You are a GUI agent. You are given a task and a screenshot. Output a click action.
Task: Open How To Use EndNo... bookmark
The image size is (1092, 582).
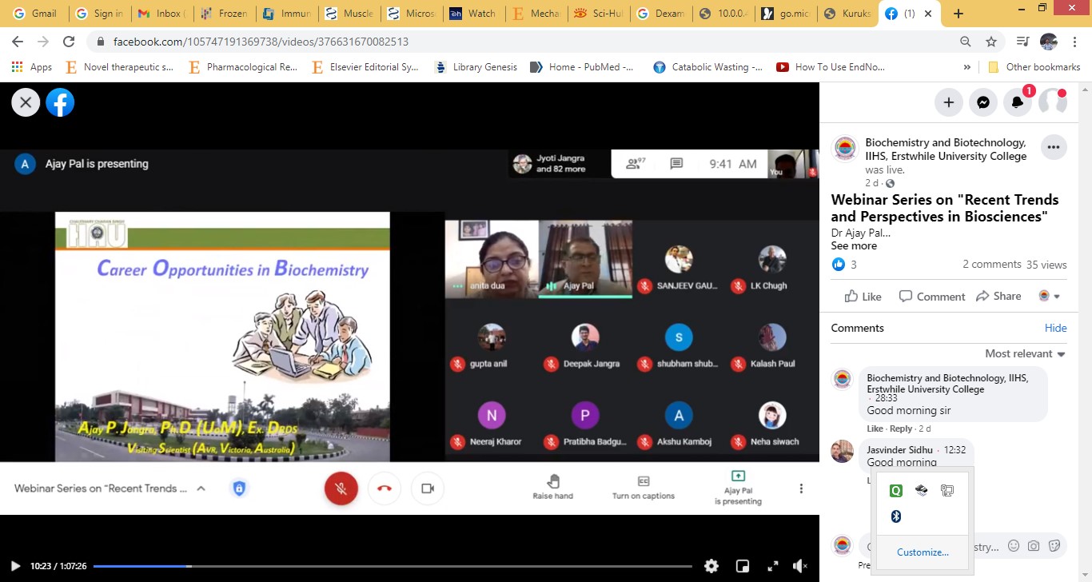(831, 67)
